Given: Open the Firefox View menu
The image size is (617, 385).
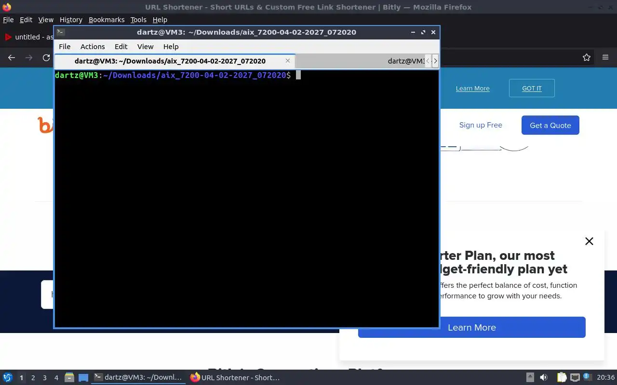Looking at the screenshot, I should click(46, 20).
